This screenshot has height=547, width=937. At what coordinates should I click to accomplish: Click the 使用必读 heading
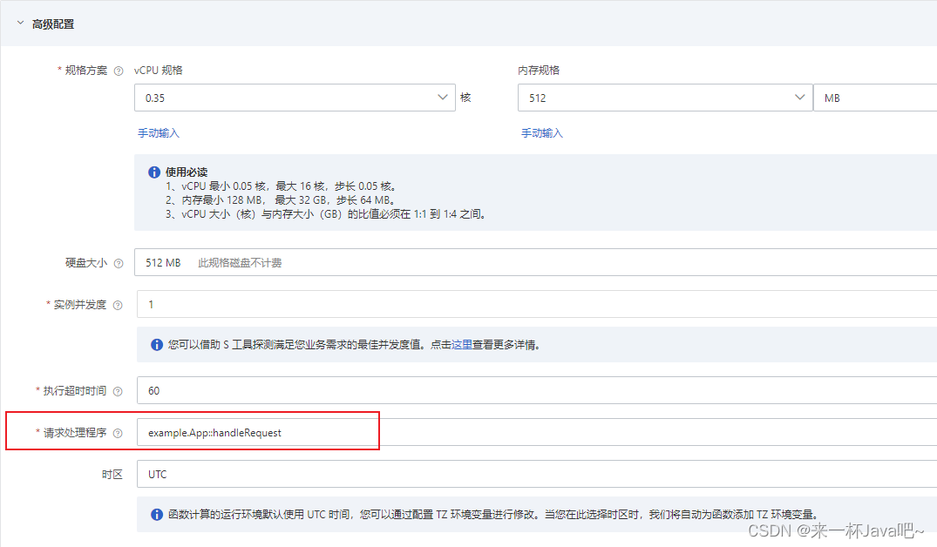coord(187,172)
